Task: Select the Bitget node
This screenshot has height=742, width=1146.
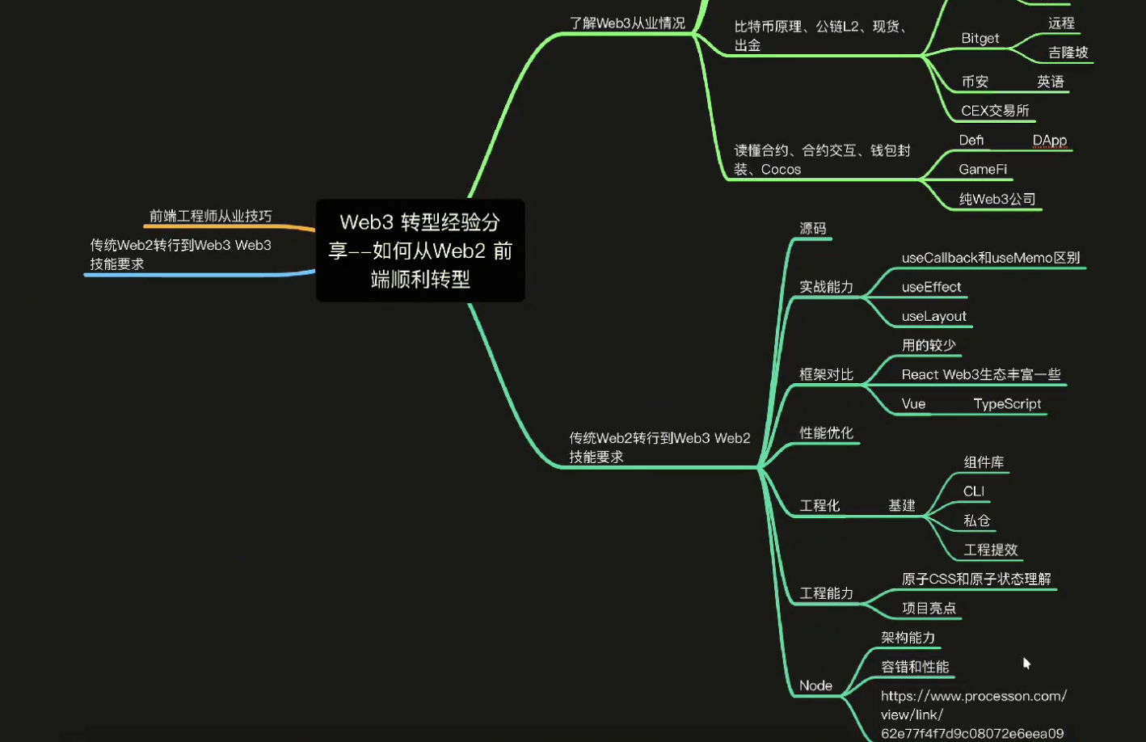Action: [980, 38]
